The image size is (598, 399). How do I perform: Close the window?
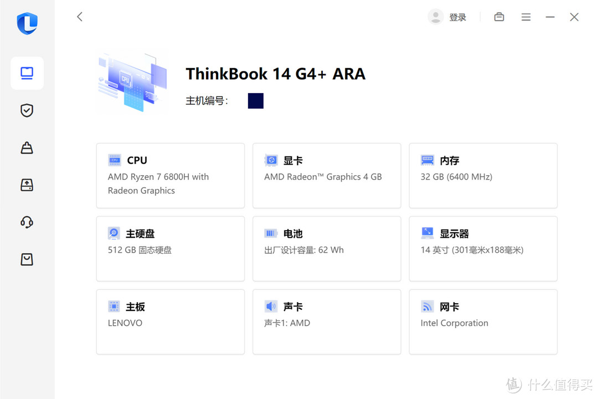[x=574, y=17]
